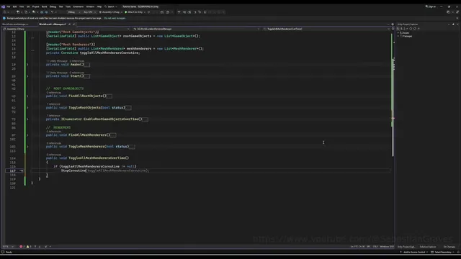Open the Help menu

(99, 6)
